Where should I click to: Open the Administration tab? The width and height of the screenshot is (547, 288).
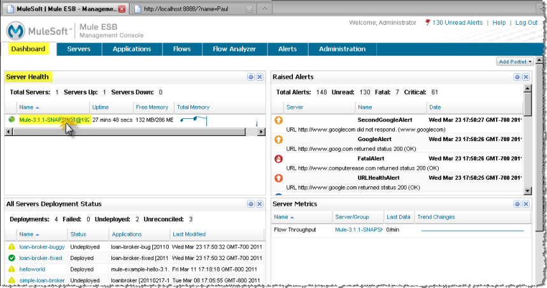(342, 49)
